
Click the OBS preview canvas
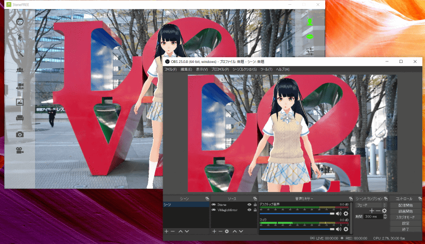tap(293, 133)
